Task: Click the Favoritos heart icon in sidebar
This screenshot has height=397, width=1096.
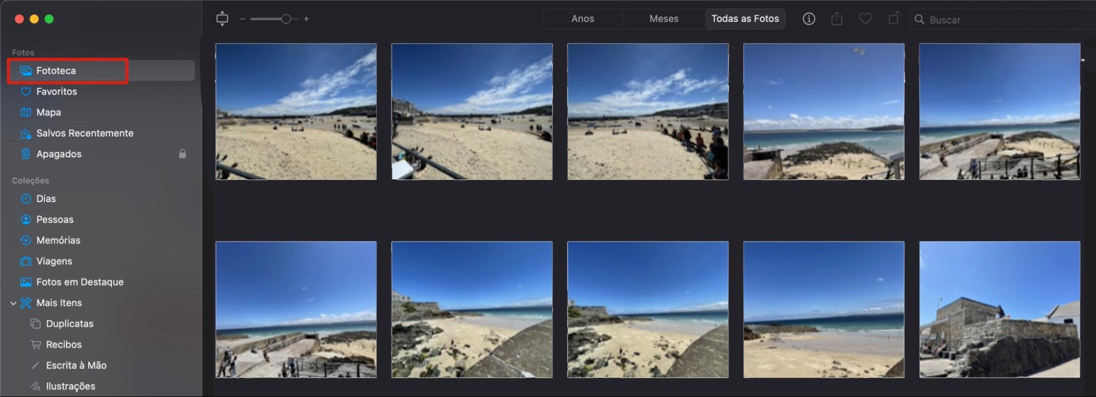Action: coord(26,92)
